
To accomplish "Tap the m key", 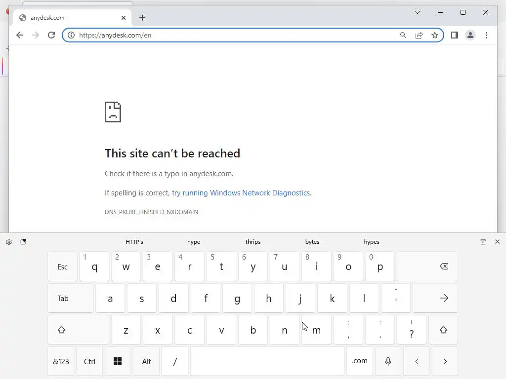I will click(316, 330).
